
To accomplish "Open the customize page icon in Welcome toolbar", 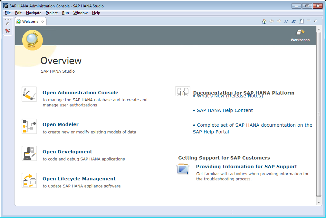I will pos(301,21).
